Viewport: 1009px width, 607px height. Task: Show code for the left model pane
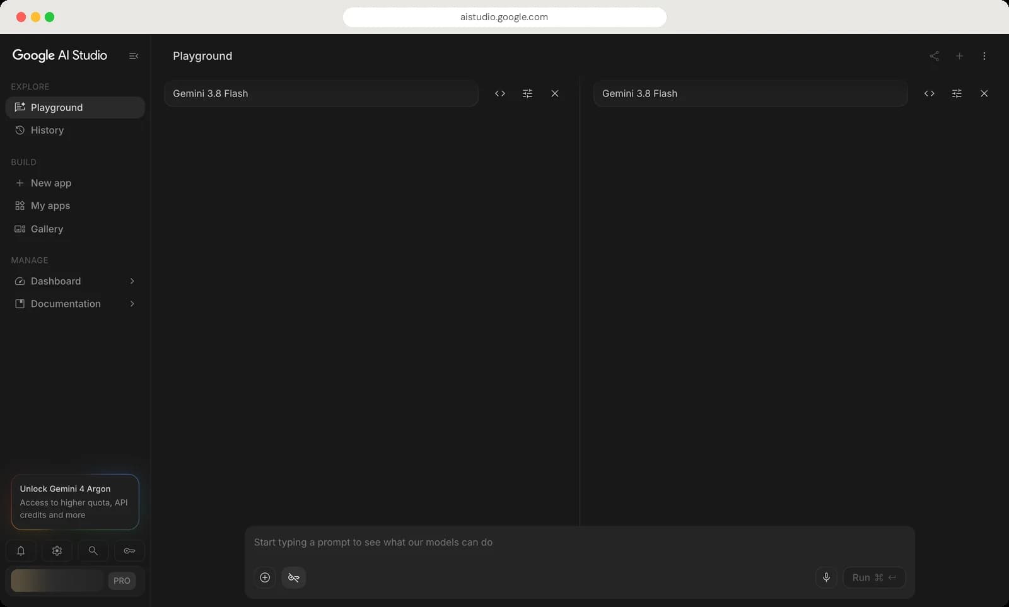[x=500, y=93]
